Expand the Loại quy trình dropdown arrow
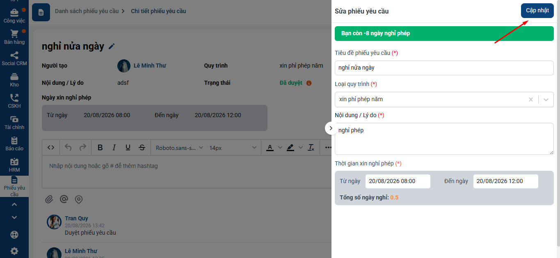Image resolution: width=560 pixels, height=258 pixels. (546, 100)
